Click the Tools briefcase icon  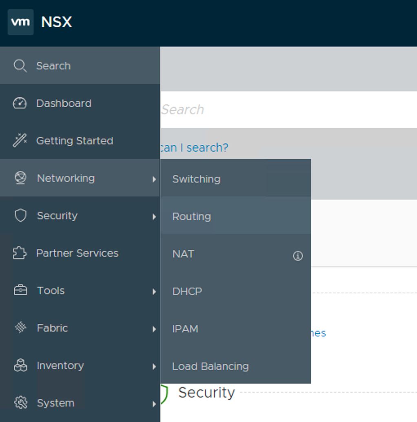point(20,290)
